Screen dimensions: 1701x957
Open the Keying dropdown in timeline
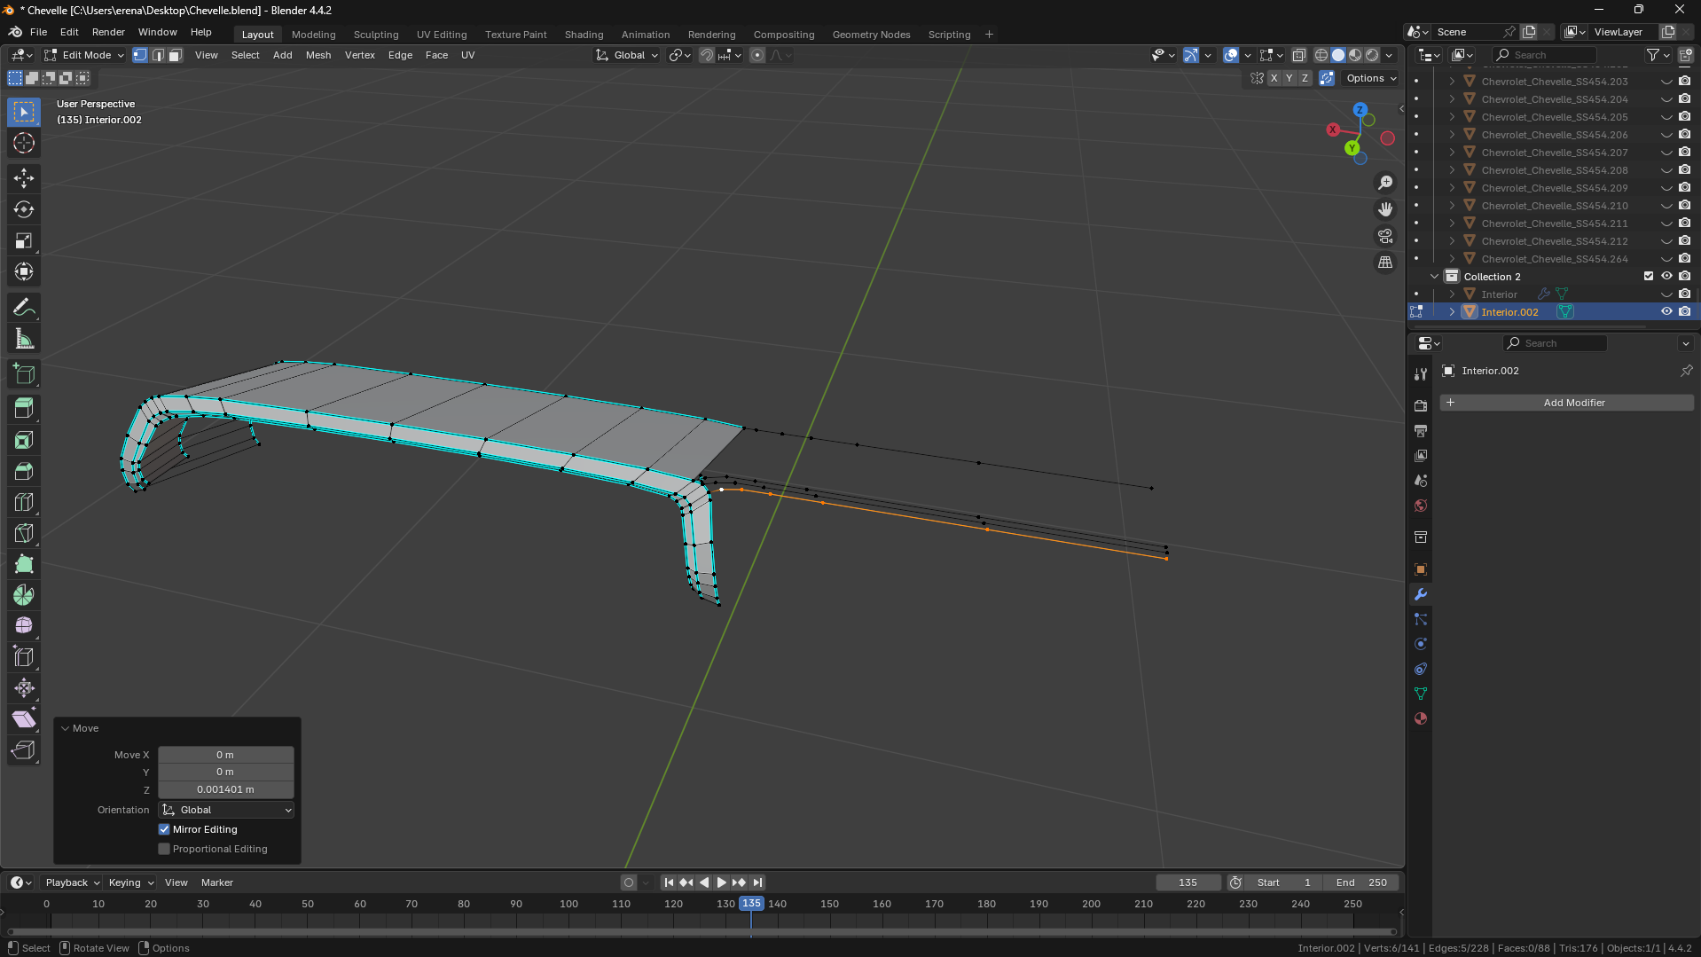click(x=130, y=882)
